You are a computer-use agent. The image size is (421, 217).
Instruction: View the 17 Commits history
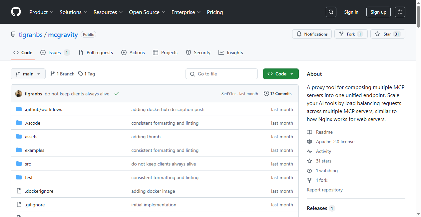[277, 94]
